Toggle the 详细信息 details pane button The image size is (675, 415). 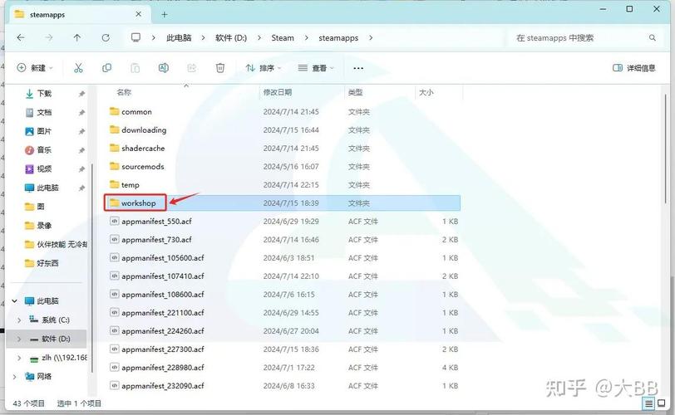[x=634, y=68]
